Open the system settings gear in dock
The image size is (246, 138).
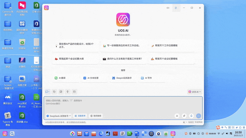[x=151, y=134]
